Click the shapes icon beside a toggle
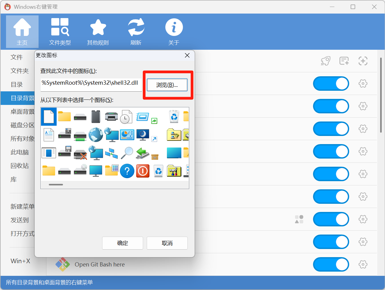Viewport: 385px width, 290px height. (x=299, y=219)
